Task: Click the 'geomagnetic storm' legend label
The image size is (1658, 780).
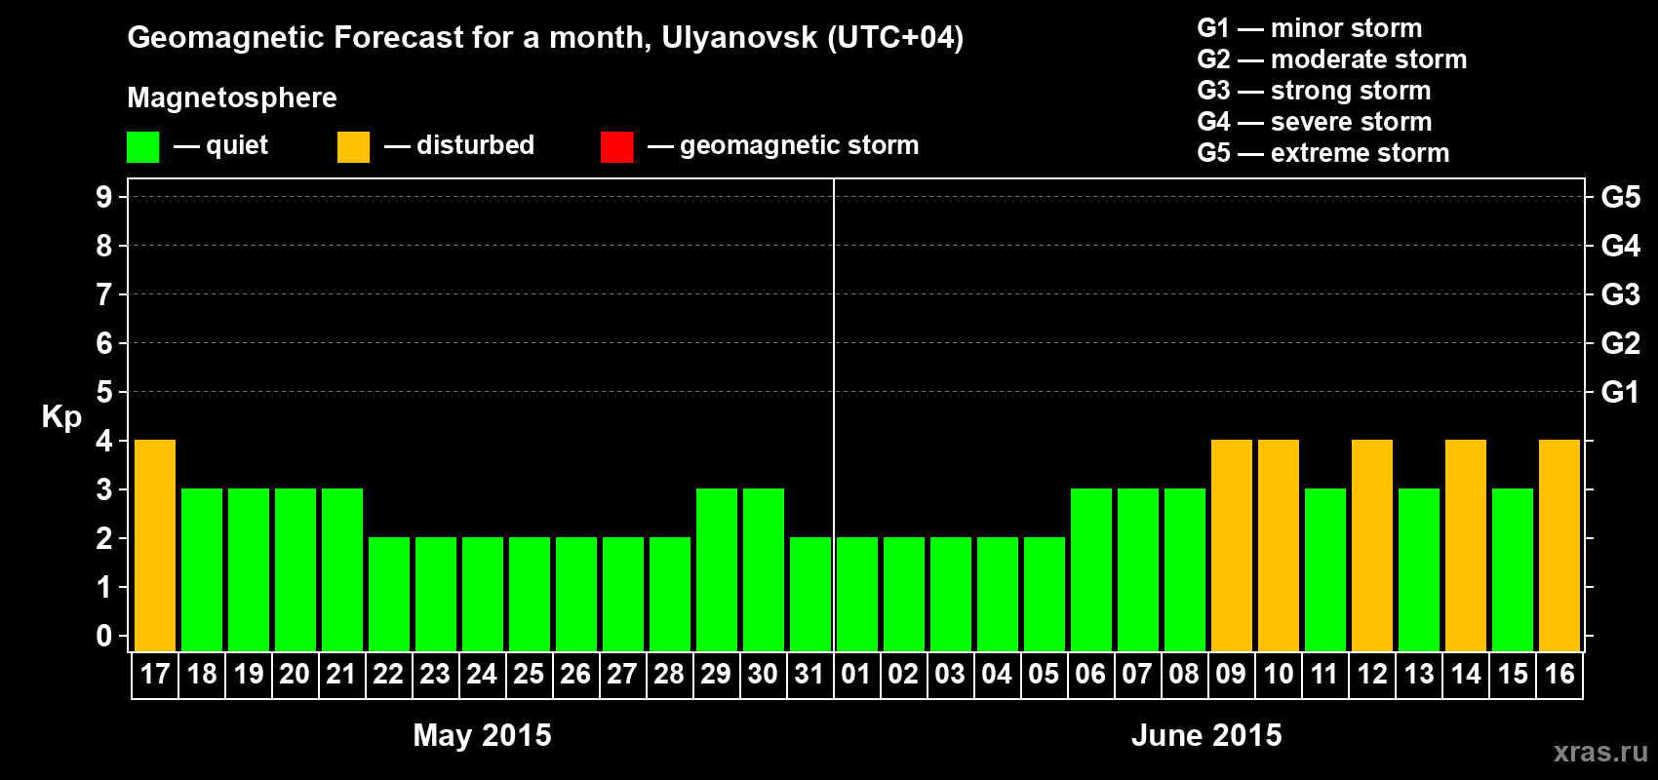Action: [x=800, y=146]
